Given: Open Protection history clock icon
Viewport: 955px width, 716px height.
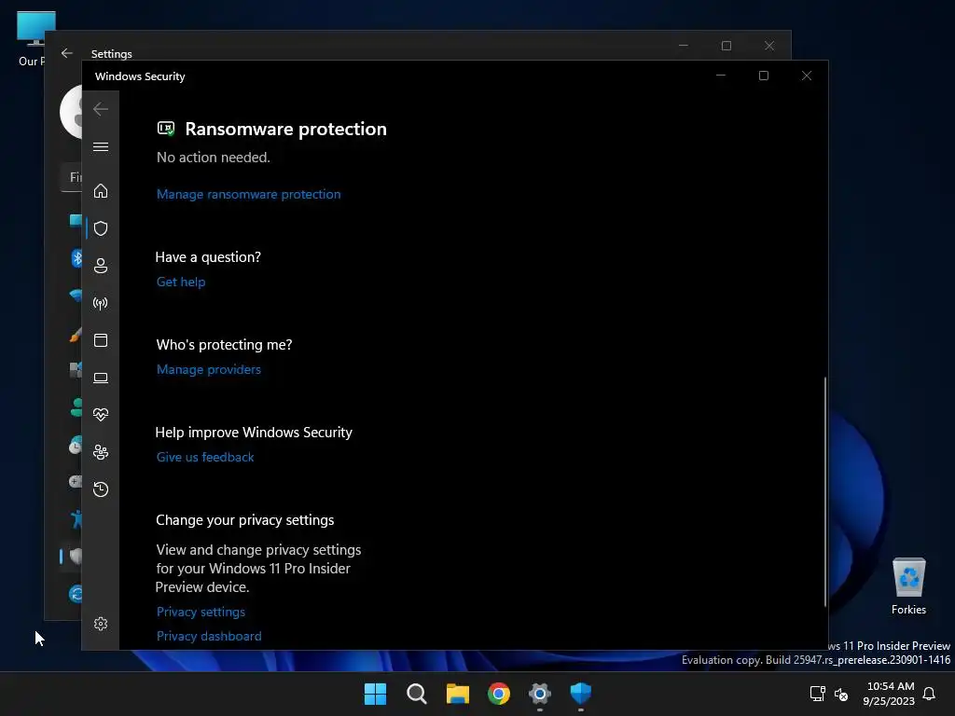Looking at the screenshot, I should point(101,489).
